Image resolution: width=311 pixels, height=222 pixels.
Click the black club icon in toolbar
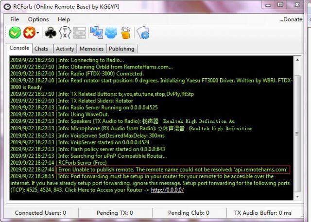tap(51, 33)
